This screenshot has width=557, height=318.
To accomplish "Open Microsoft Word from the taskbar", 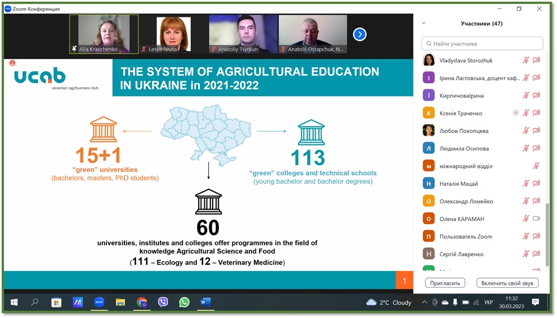I will (x=205, y=302).
